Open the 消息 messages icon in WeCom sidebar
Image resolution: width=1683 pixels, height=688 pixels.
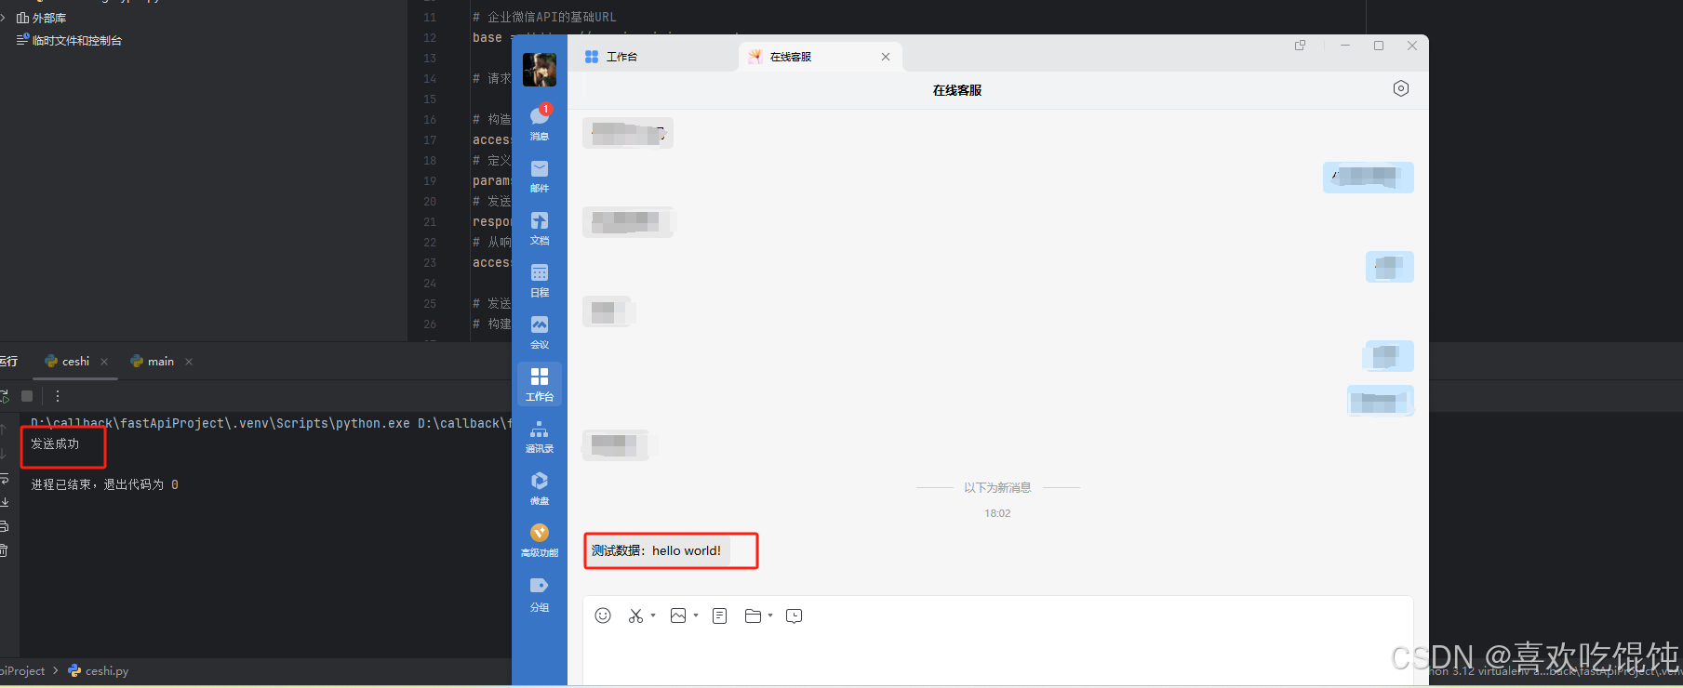point(540,122)
